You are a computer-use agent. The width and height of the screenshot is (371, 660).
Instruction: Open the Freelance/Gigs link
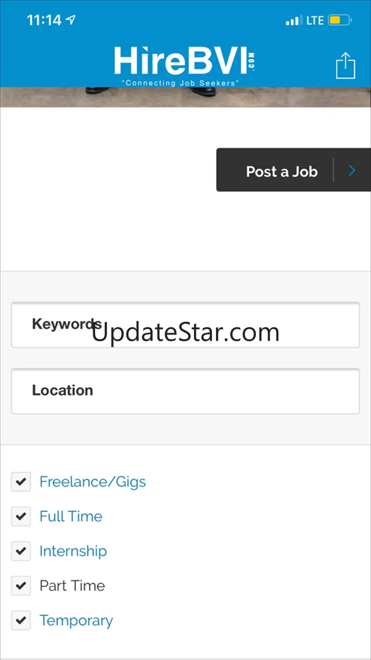coord(93,482)
